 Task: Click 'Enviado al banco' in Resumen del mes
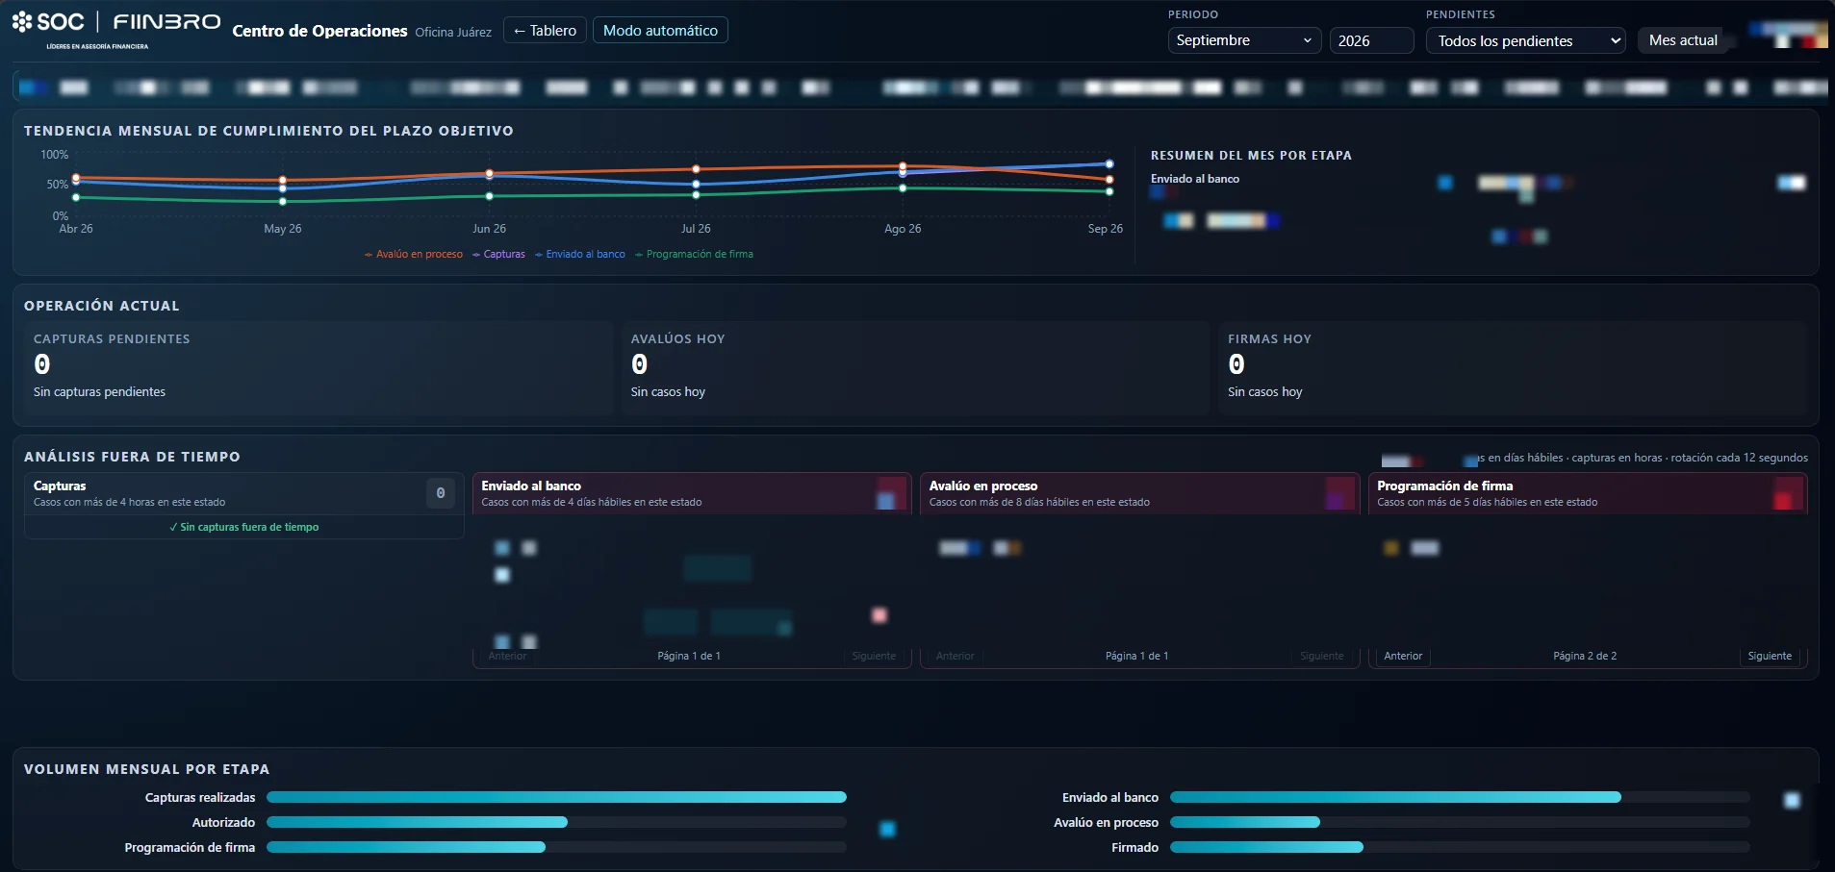(1195, 179)
